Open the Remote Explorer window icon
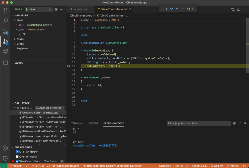The width and height of the screenshot is (249, 168). (5, 62)
